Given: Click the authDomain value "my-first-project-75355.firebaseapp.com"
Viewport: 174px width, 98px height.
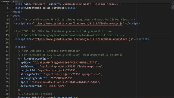Looking at the screenshot, I should click(71, 66).
